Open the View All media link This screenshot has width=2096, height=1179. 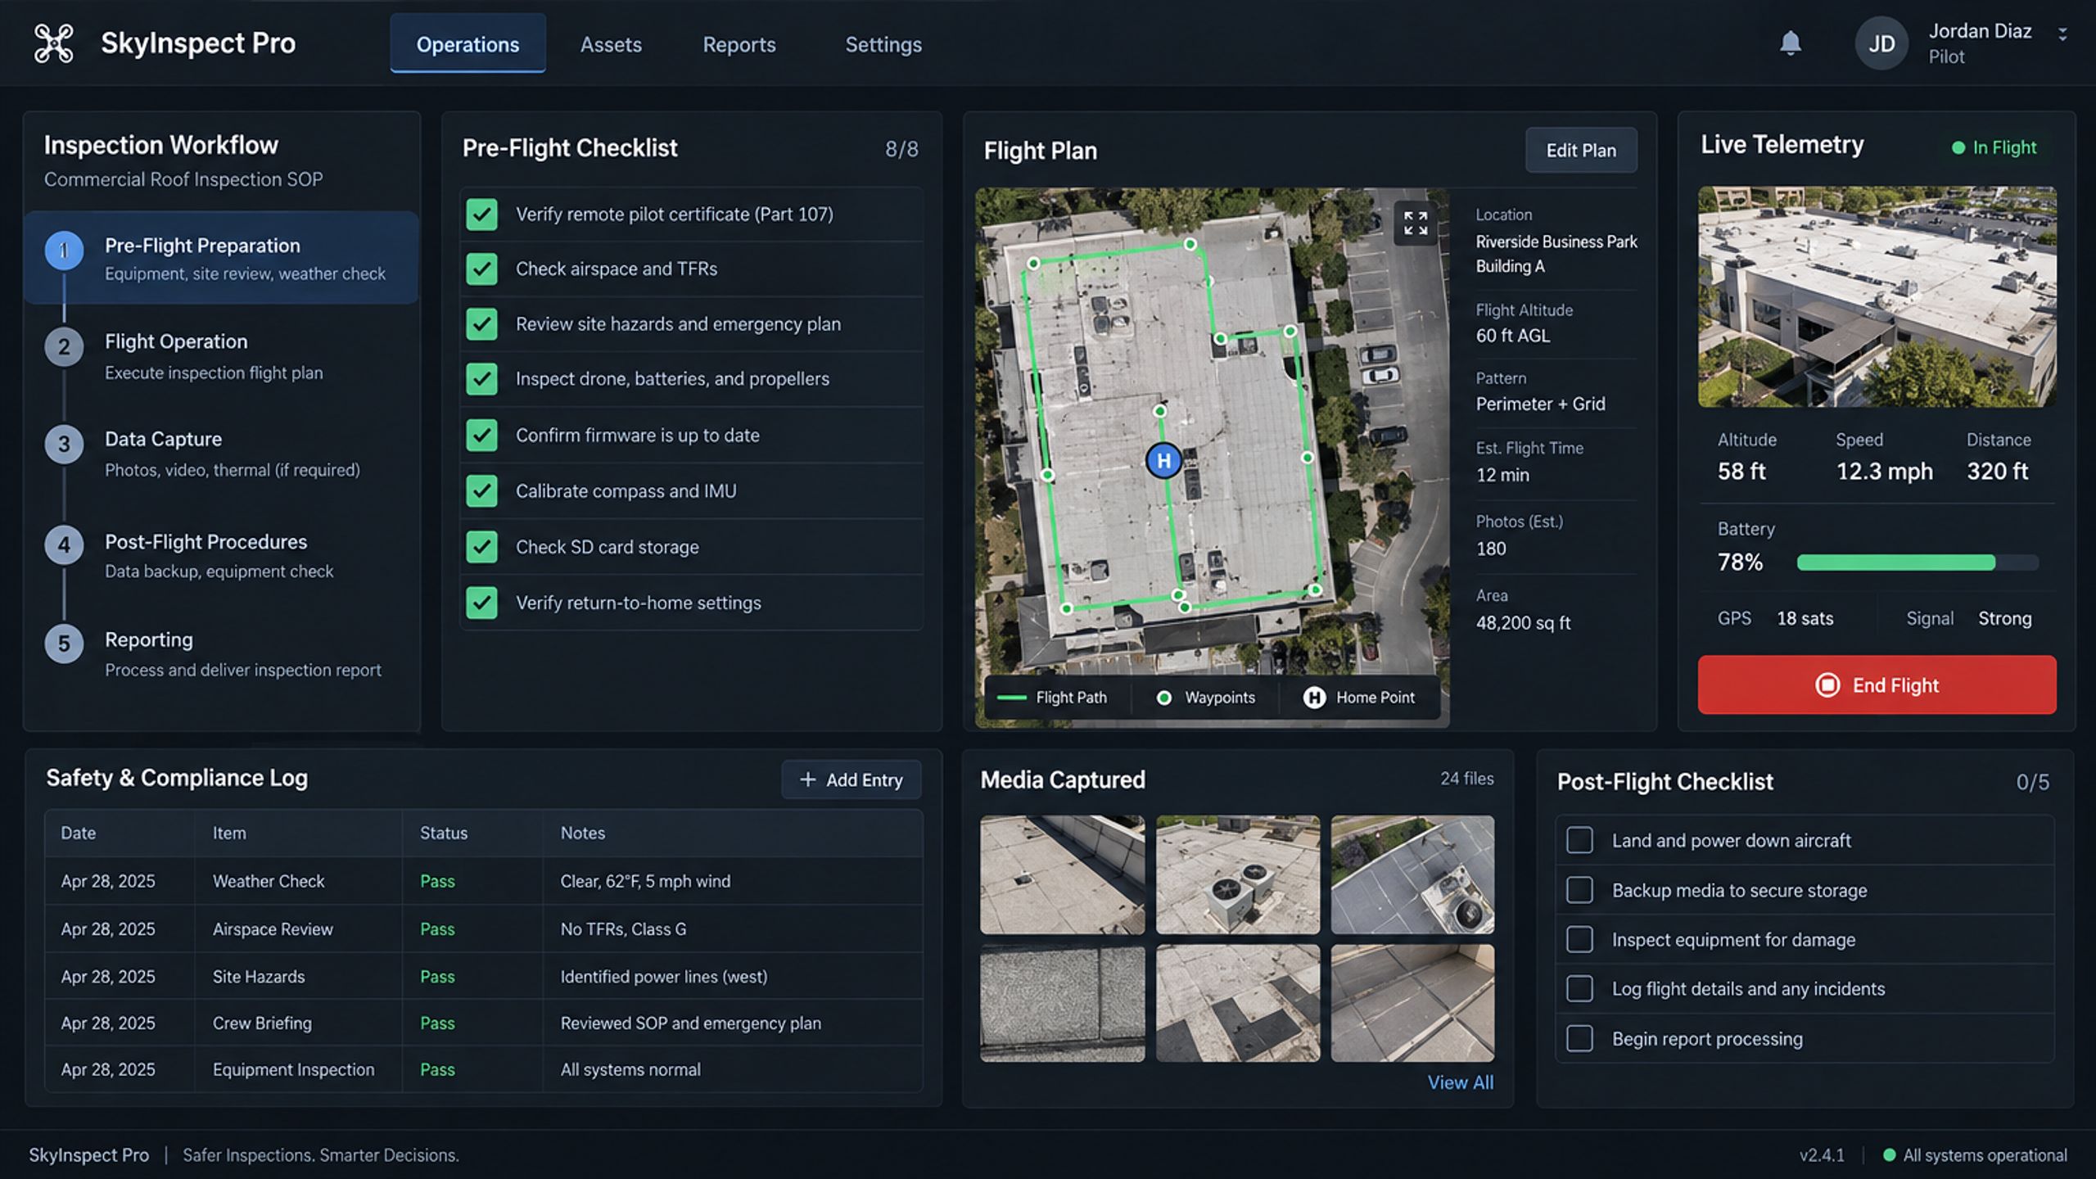pos(1460,1082)
